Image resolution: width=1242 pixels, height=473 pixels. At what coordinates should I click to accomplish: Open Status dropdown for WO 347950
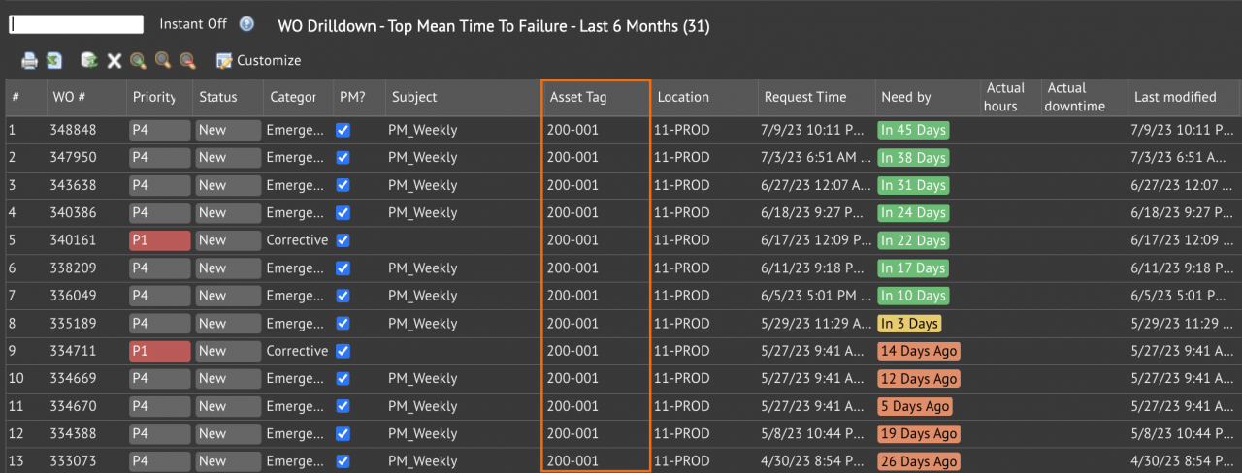(x=228, y=158)
